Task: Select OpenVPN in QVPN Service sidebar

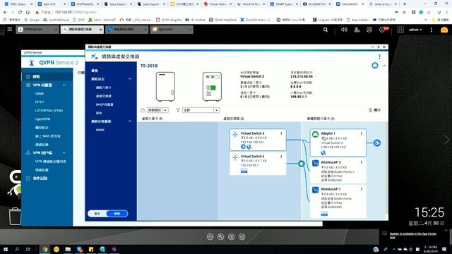Action: coord(42,119)
